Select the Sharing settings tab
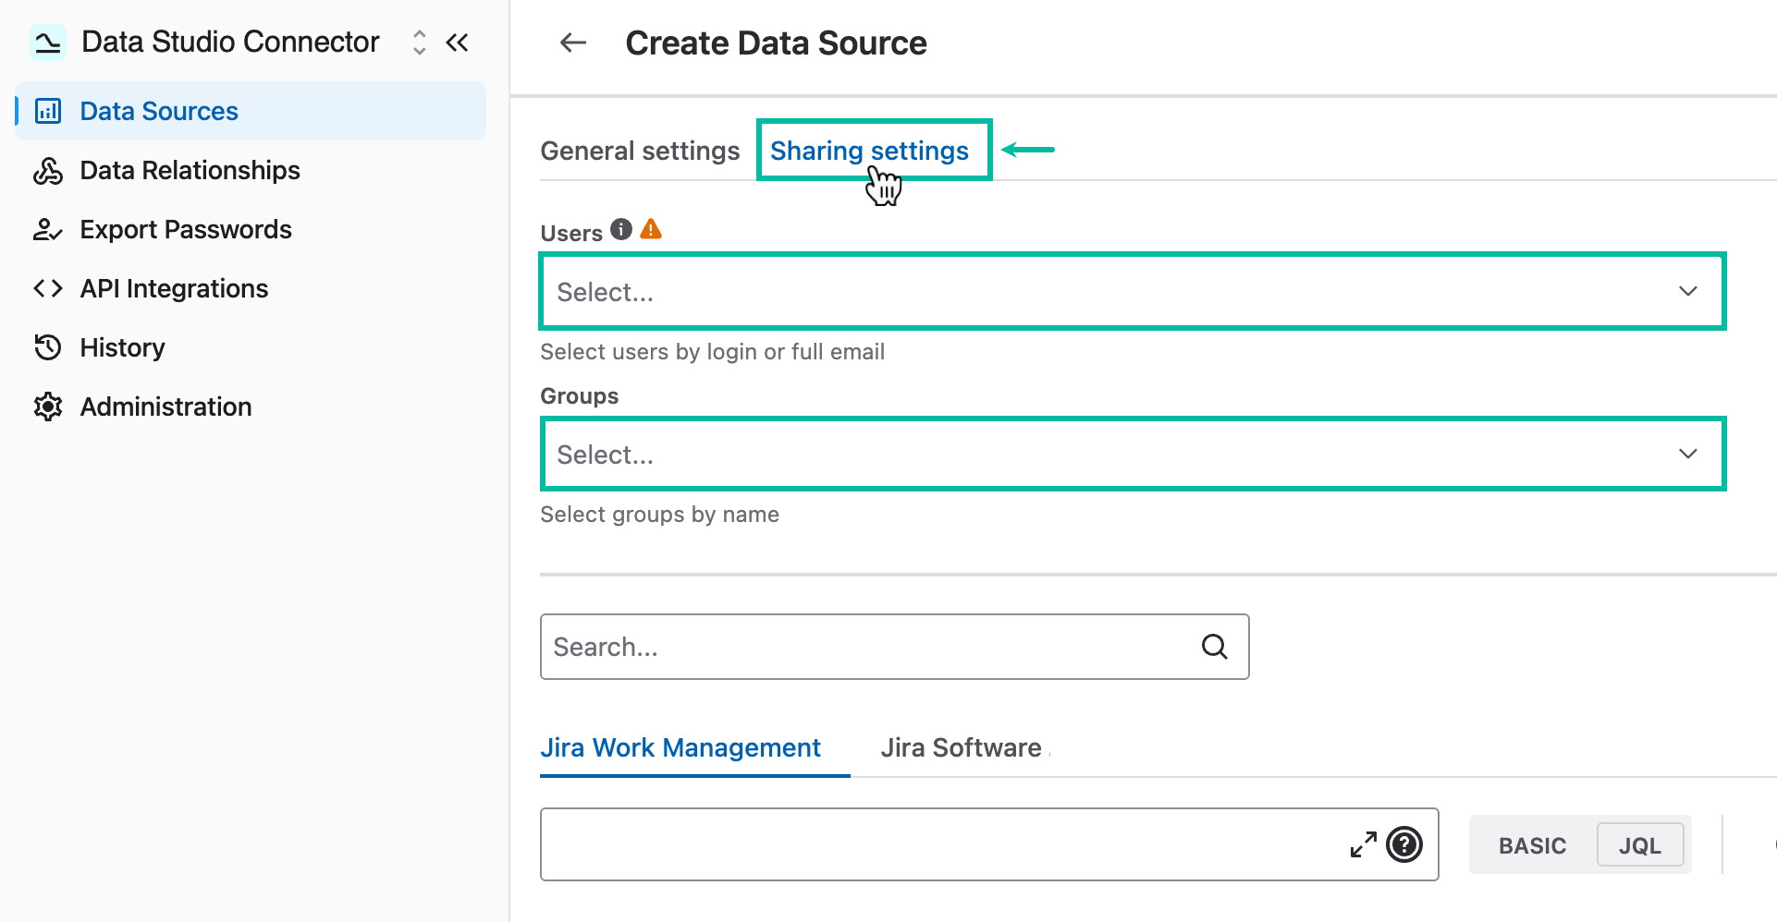 tap(869, 151)
